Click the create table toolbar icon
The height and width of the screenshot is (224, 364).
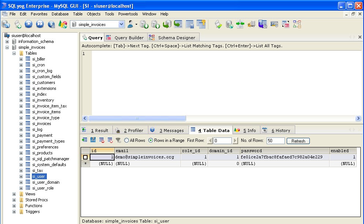pos(190,24)
